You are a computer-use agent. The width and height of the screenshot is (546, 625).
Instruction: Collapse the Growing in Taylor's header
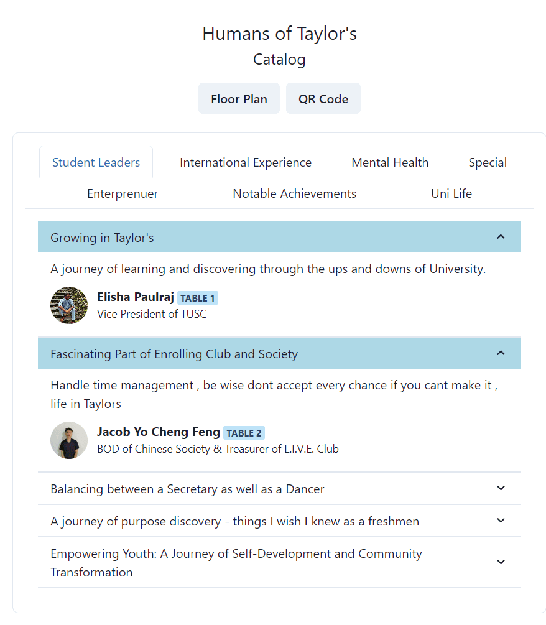(279, 237)
